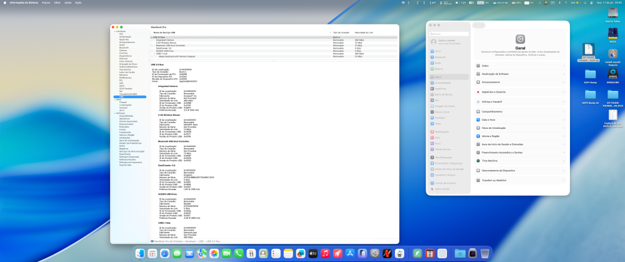Open Mail app in the Dock
The width and height of the screenshot is (625, 262).
pos(189,253)
